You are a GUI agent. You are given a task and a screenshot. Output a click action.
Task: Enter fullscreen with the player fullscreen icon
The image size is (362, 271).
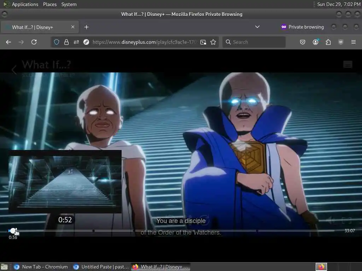coord(346,220)
